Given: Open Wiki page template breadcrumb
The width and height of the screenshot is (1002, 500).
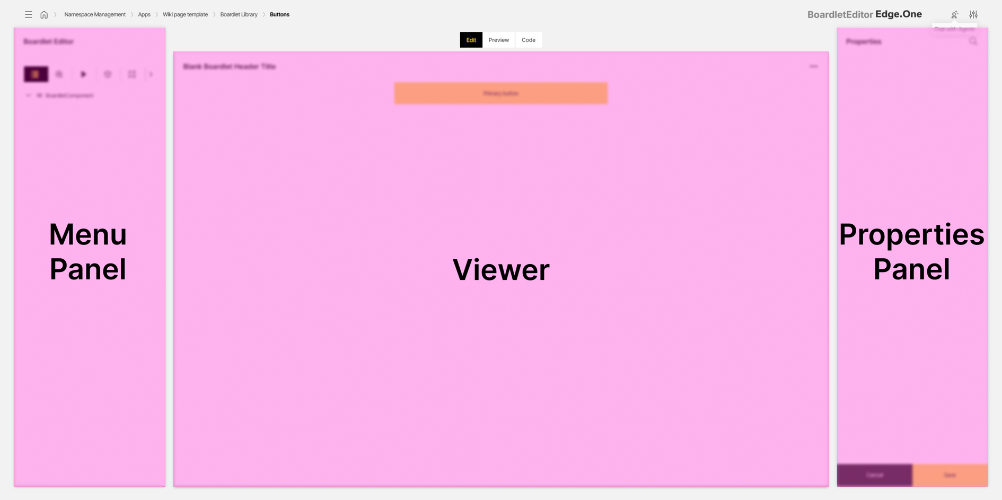Looking at the screenshot, I should click(x=185, y=15).
